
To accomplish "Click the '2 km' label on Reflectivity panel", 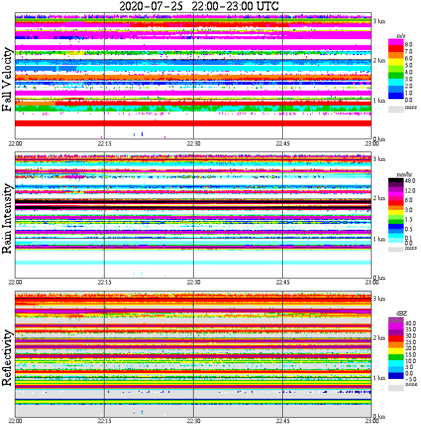I will tap(379, 337).
